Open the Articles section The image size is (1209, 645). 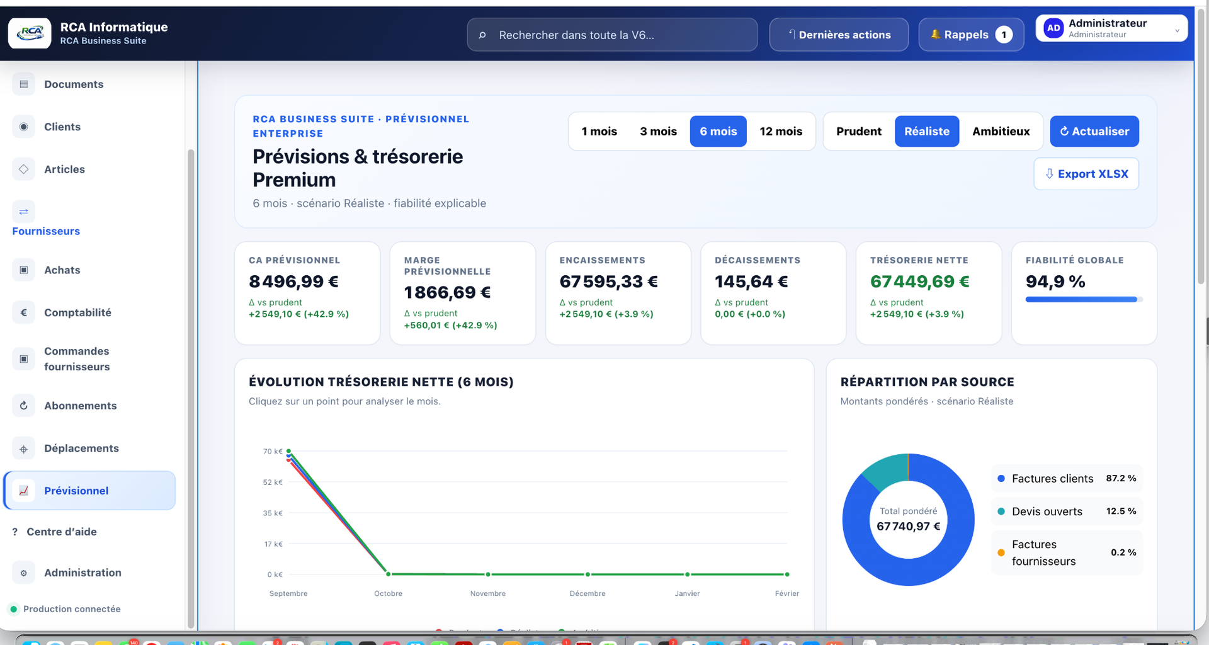tap(89, 169)
